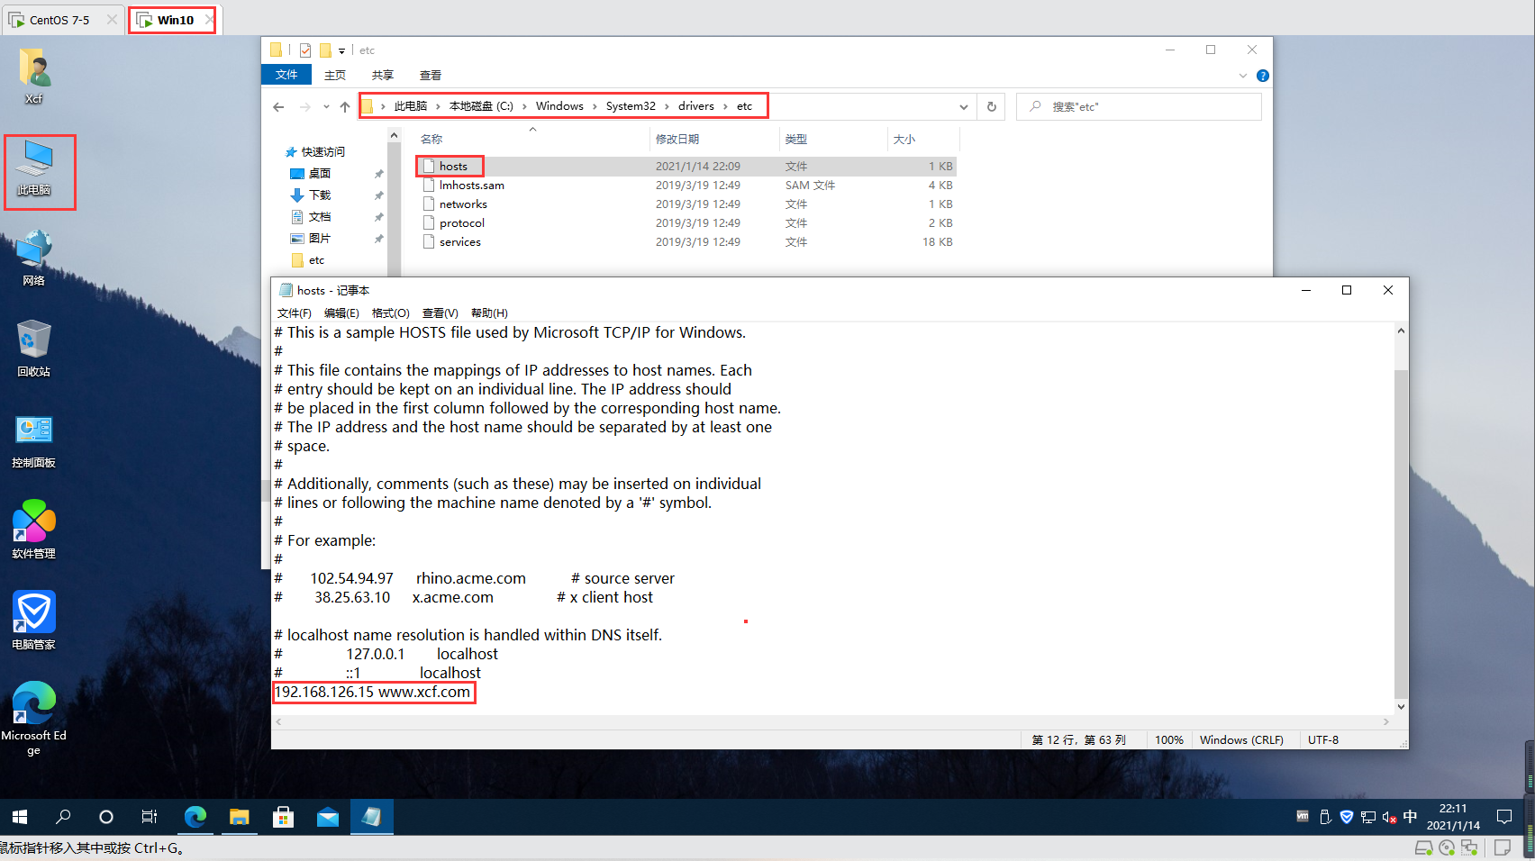Select 桌面 in quick access pane
1535x861 pixels.
320,174
